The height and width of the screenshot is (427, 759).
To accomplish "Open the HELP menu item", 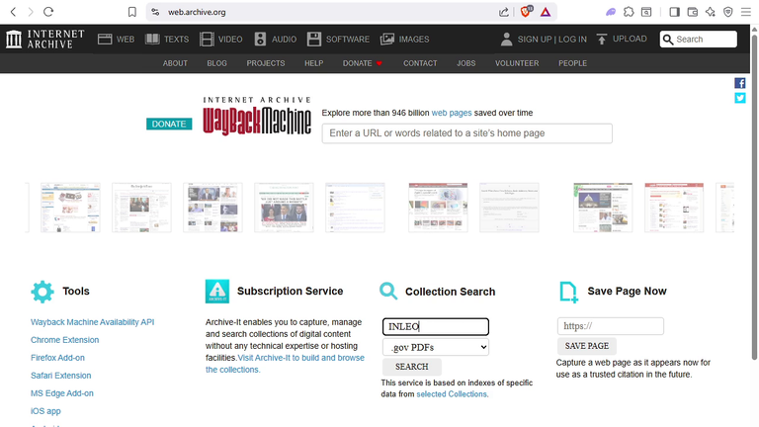I will point(313,63).
